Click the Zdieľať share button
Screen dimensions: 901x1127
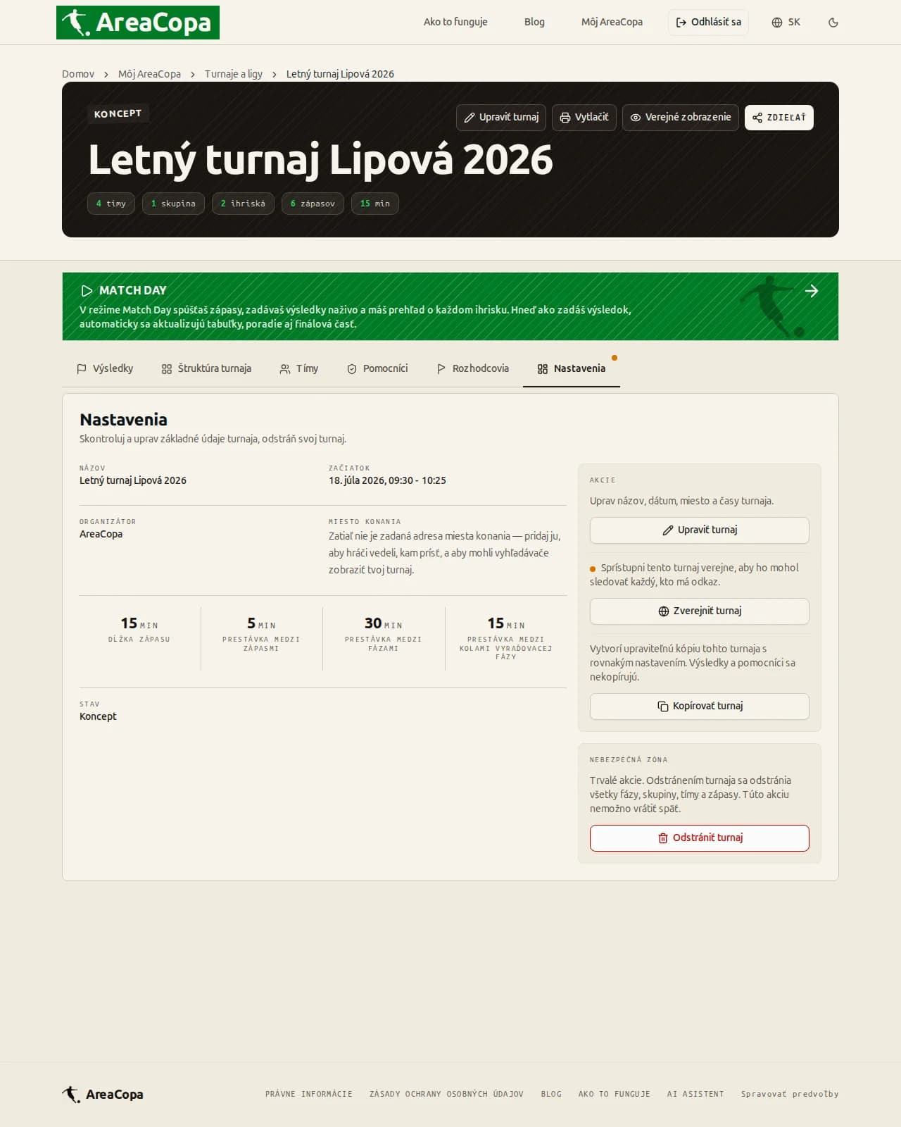click(779, 118)
